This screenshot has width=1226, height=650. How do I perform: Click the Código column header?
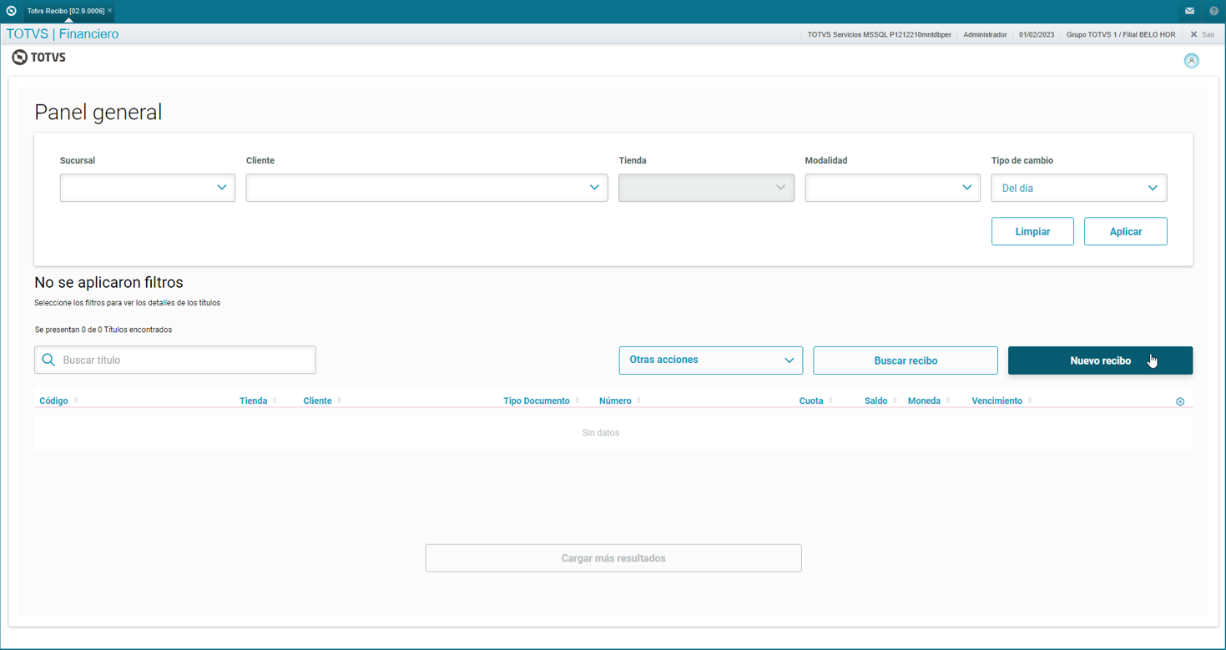coord(53,401)
